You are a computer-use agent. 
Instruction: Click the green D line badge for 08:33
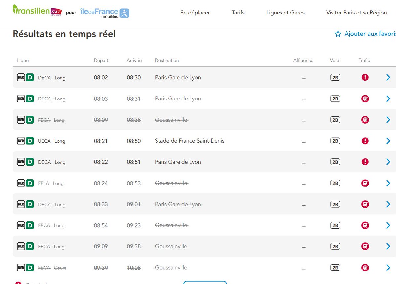(x=30, y=204)
